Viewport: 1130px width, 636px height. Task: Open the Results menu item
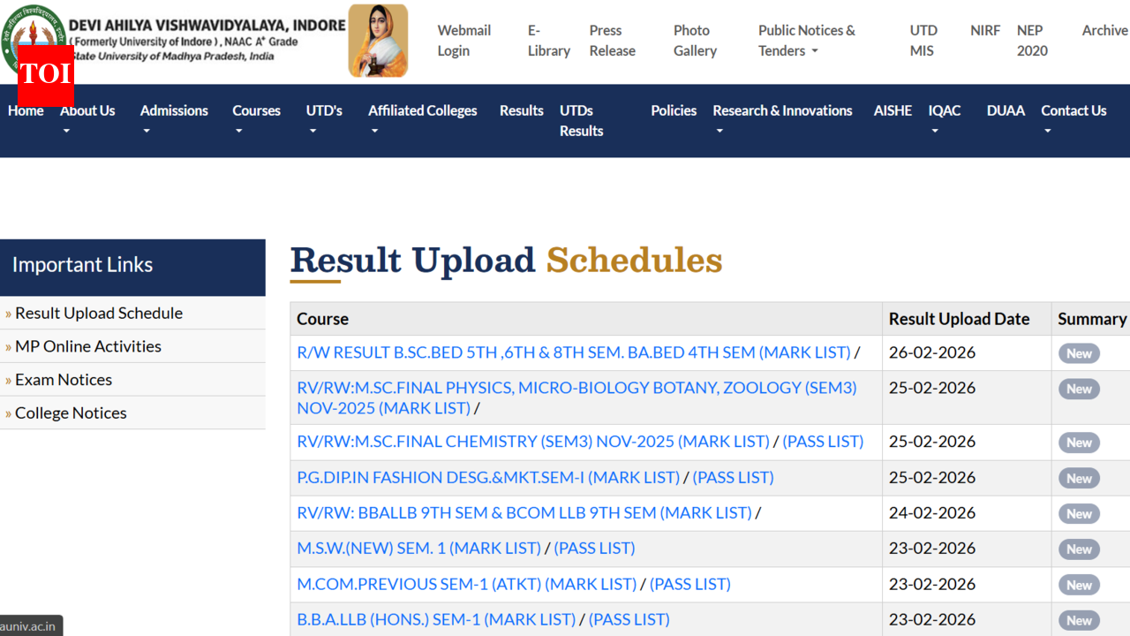pos(521,110)
